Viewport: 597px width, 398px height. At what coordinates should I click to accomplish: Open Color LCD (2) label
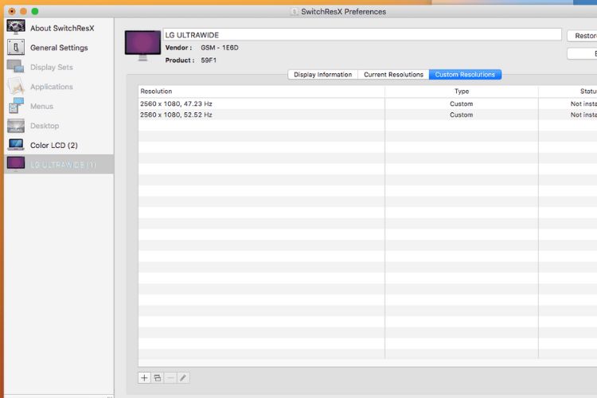point(53,146)
